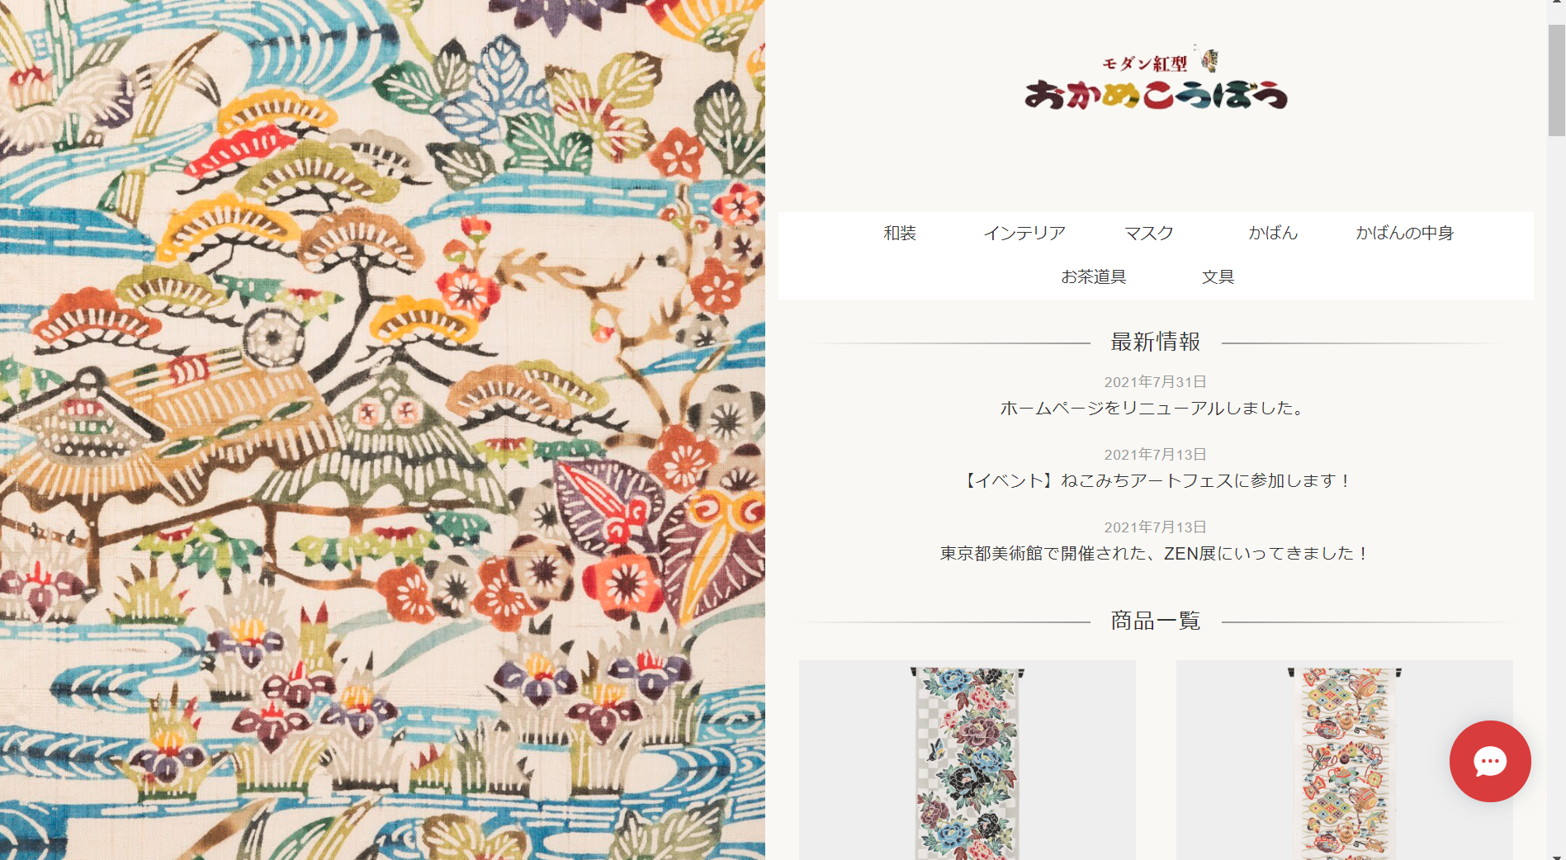Screen dimensions: 1566x860
Task: Click the おかめこうぼう site logo
Action: point(1156,79)
